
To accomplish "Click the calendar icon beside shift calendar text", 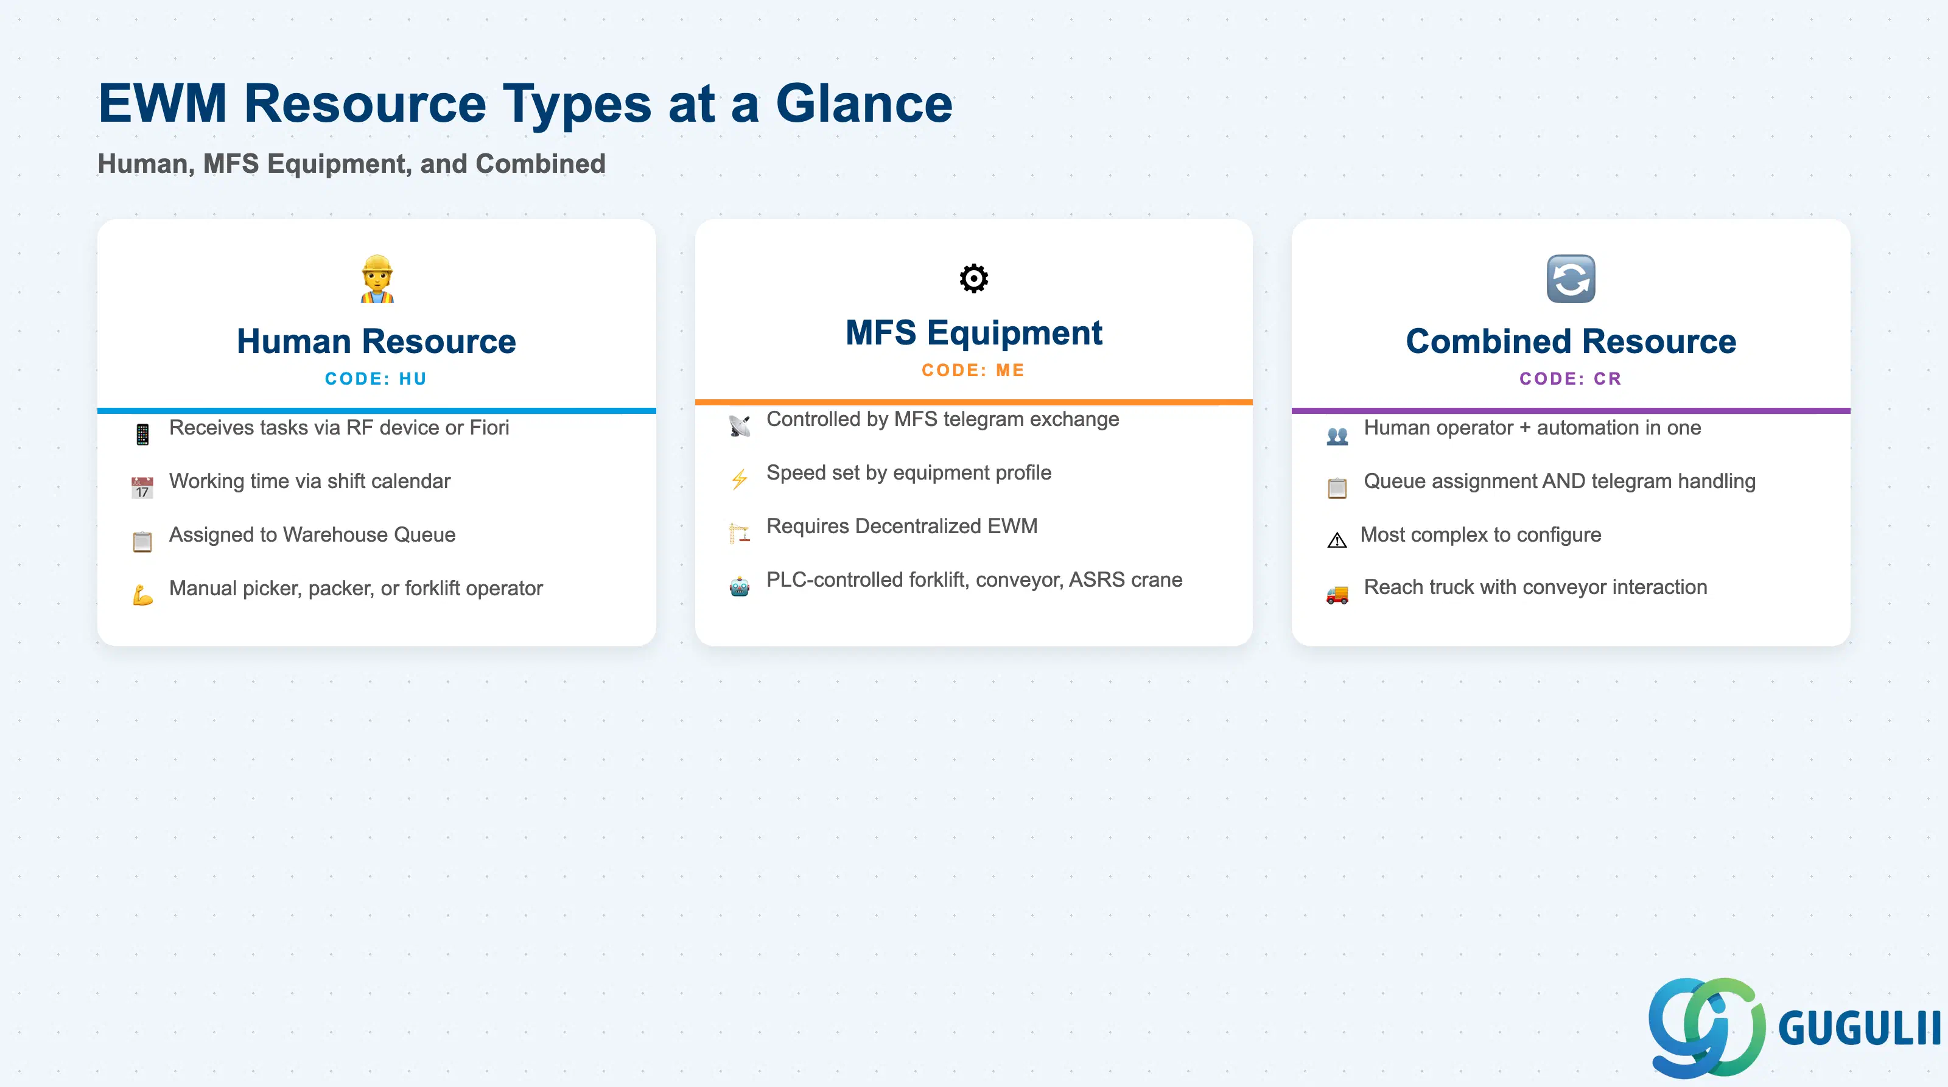I will pyautogui.click(x=142, y=488).
